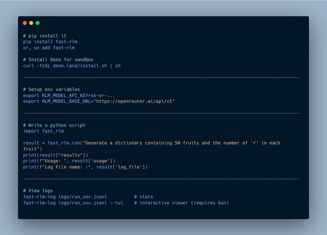Click the RLM_MODEL_API_KEY export line

click(x=69, y=96)
